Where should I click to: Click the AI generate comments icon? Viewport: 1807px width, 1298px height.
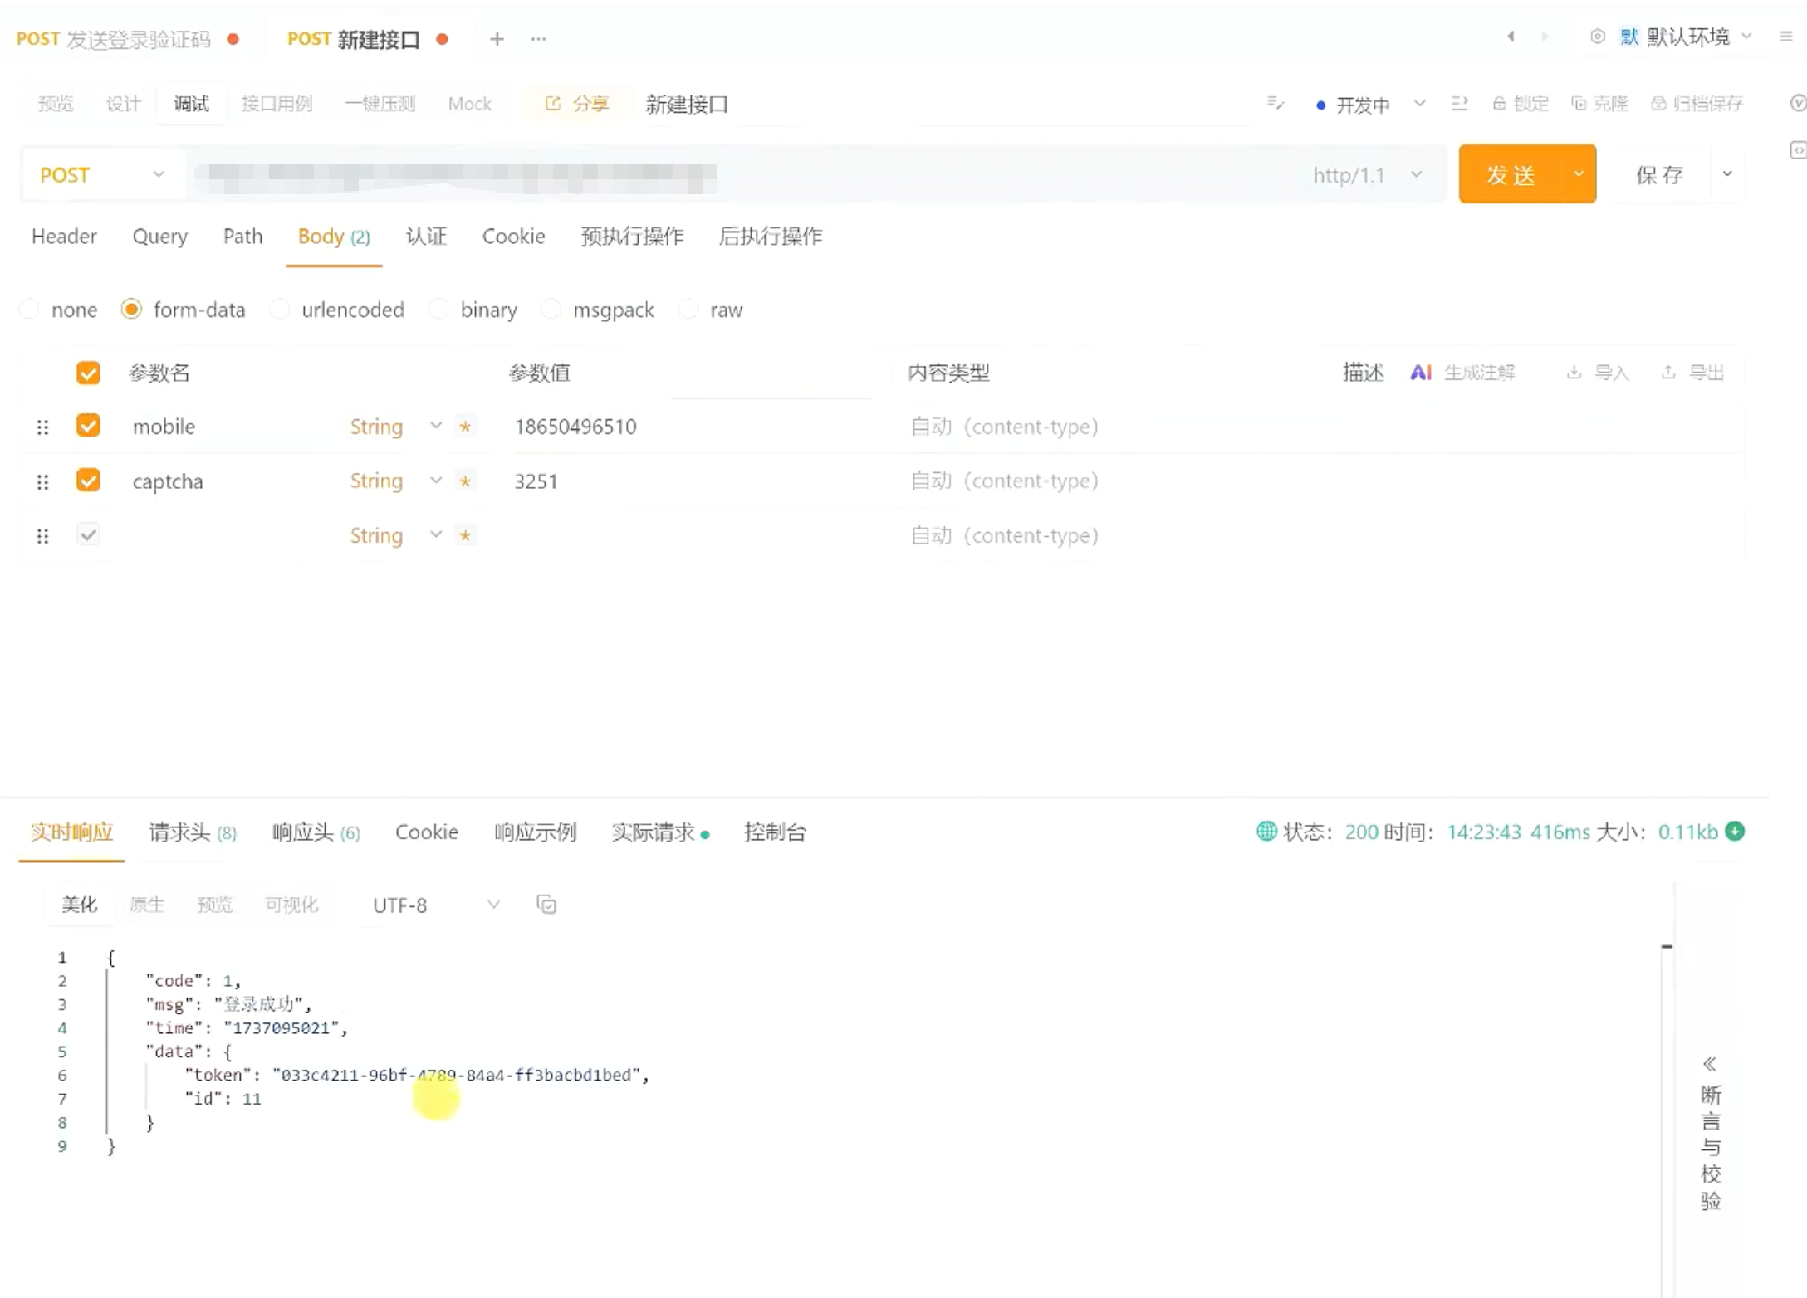[1421, 373]
